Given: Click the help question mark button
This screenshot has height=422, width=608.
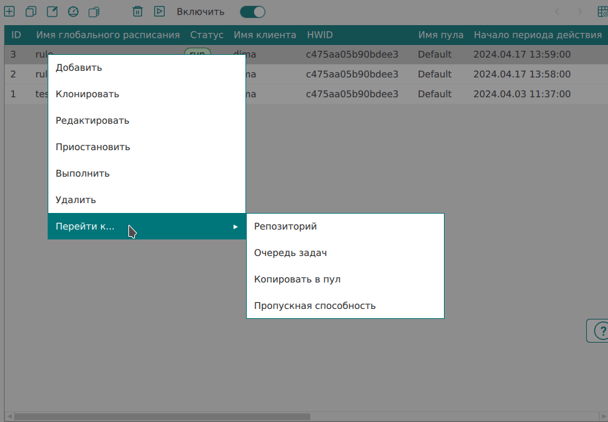Looking at the screenshot, I should click(x=599, y=330).
